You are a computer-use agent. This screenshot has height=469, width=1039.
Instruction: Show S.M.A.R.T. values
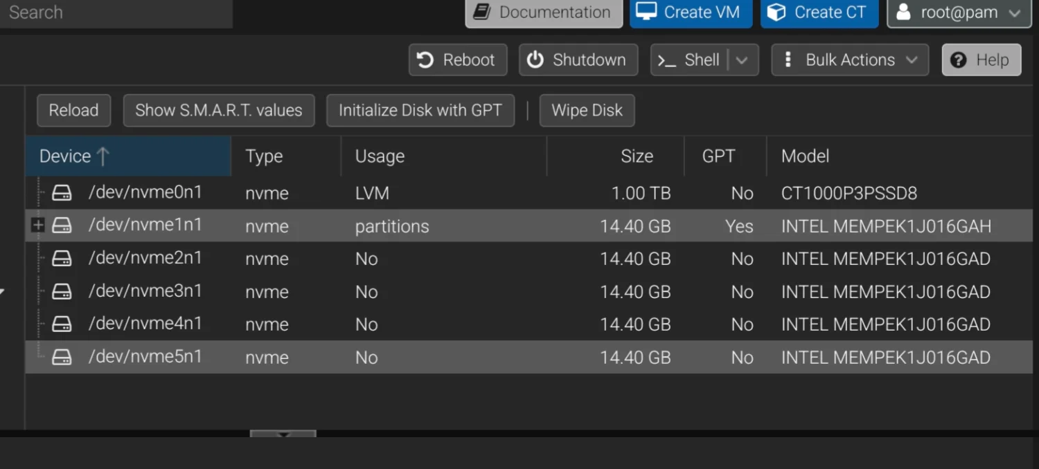[x=218, y=111]
